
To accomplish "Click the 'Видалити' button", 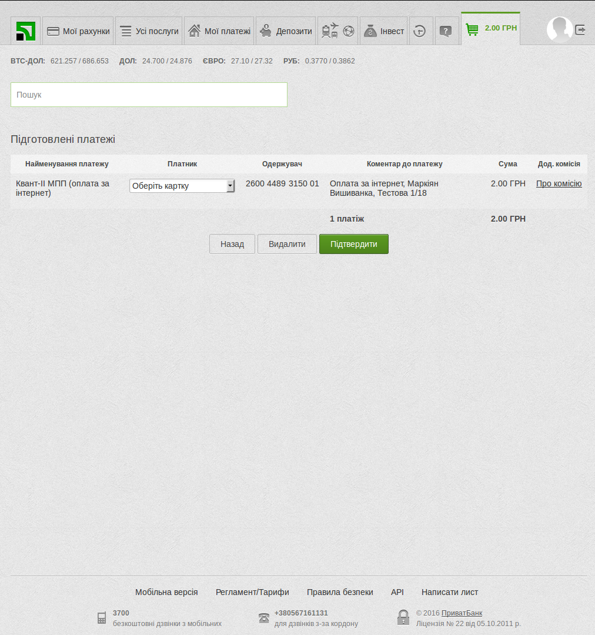I will point(287,244).
